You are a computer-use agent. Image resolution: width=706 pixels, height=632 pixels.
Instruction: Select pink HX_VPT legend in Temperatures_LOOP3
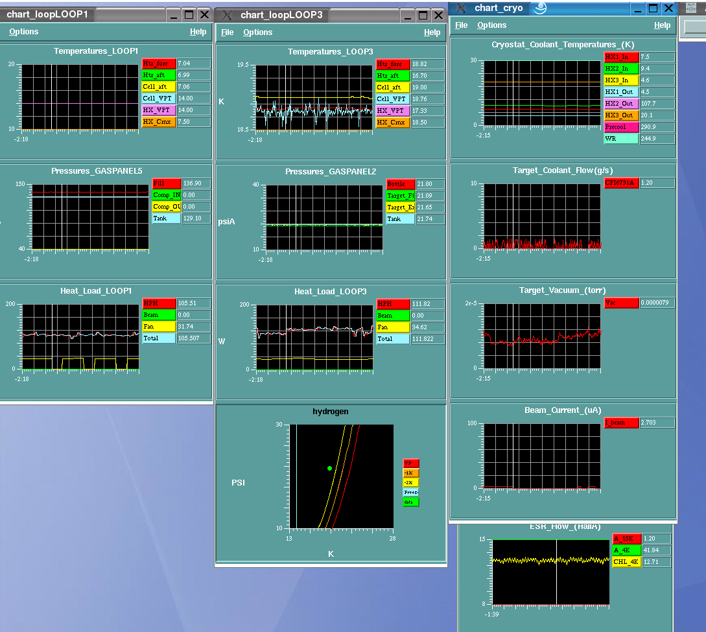[x=393, y=111]
